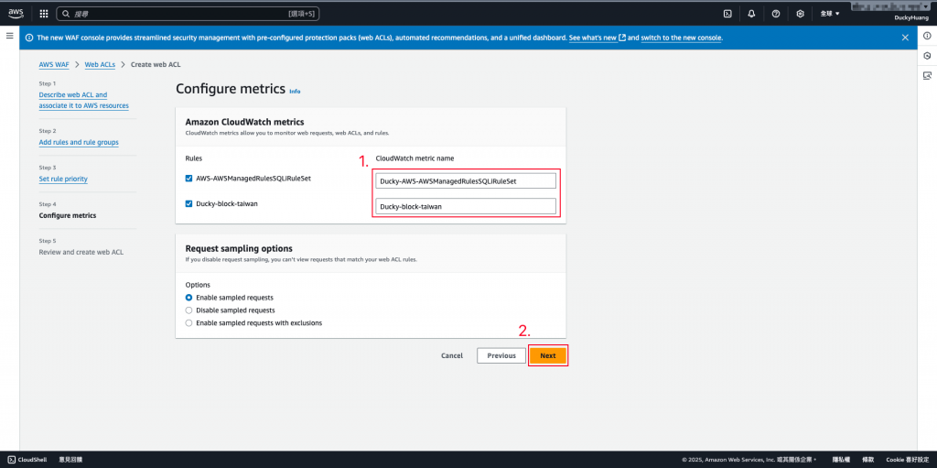Open Cookie 喜好設定 footer link
The width and height of the screenshot is (937, 468).
[x=907, y=460]
